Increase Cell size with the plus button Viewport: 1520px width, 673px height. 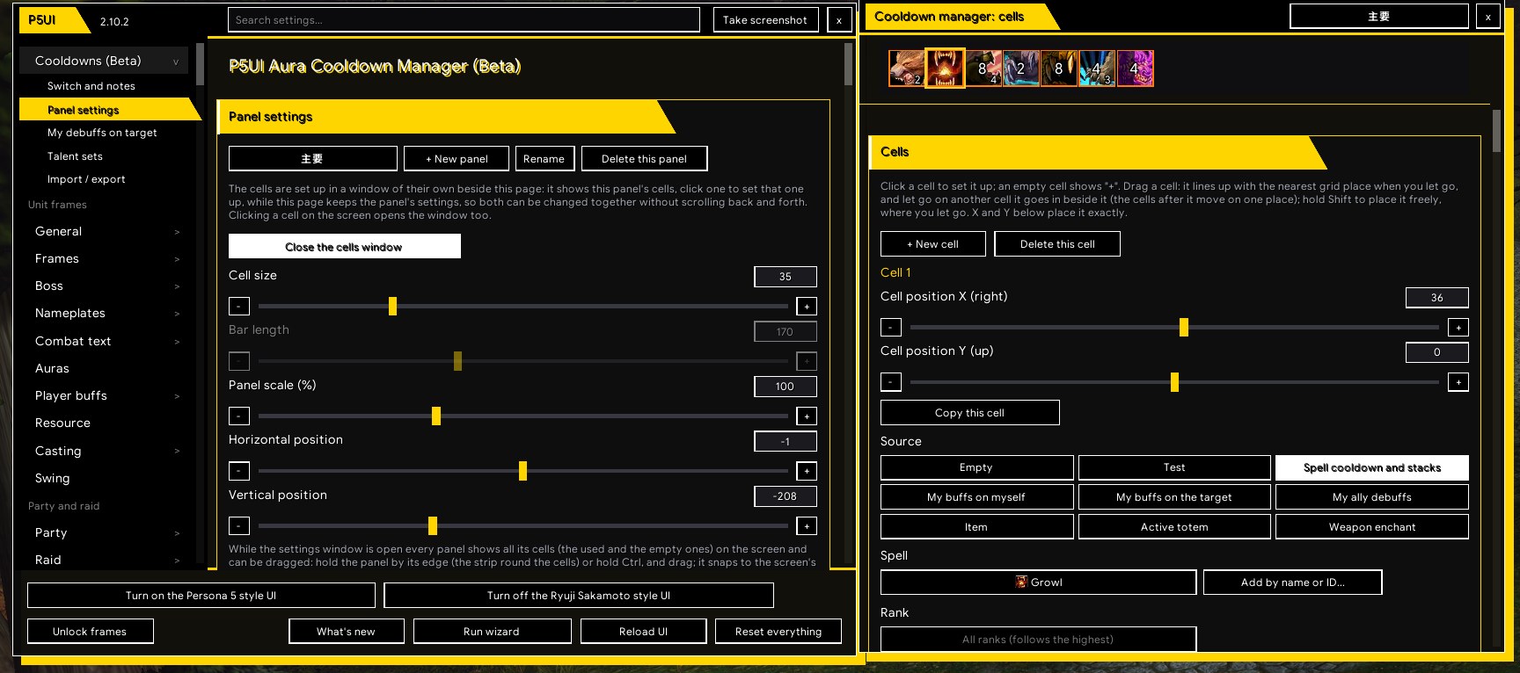pos(807,307)
